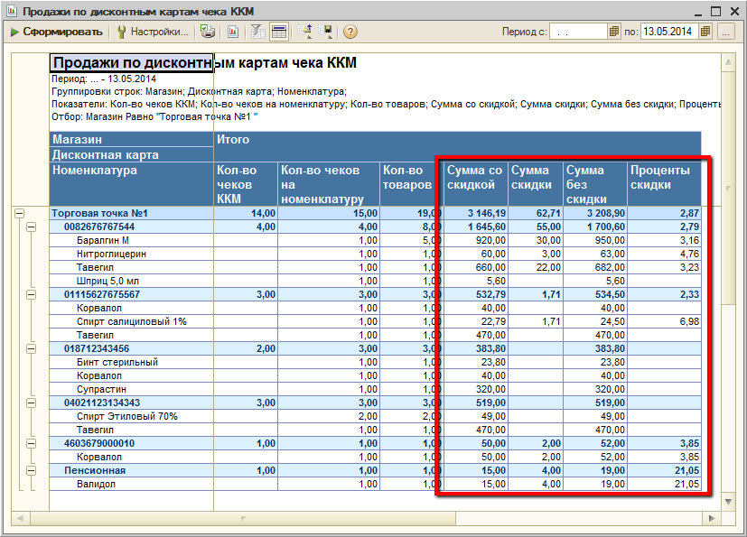This screenshot has height=537, width=747.
Task: Click the save settings icon
Action: [x=326, y=32]
